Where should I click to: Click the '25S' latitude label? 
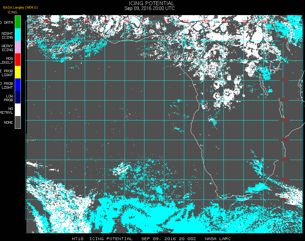pyautogui.click(x=285, y=159)
